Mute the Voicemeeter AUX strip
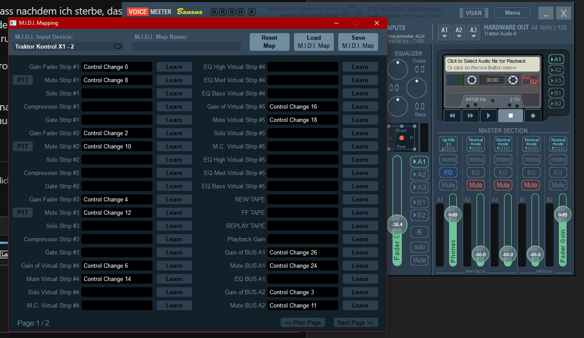 click(x=419, y=260)
